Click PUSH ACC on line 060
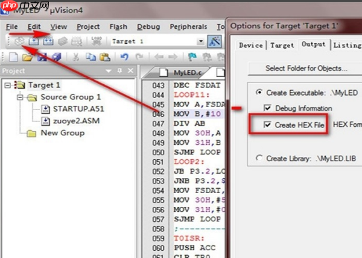Viewport: 362px width, 258px height. 195,248
